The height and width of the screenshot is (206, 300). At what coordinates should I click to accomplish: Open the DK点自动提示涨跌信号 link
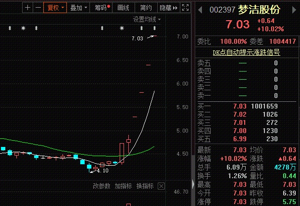[x=247, y=52]
